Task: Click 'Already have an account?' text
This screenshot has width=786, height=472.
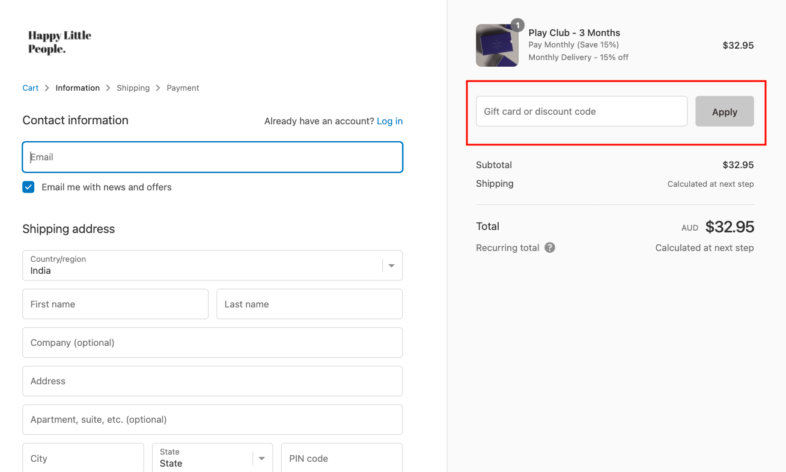Action: point(319,121)
